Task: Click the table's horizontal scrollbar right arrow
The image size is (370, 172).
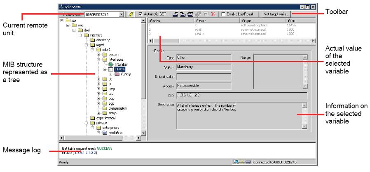Action: 313,40
